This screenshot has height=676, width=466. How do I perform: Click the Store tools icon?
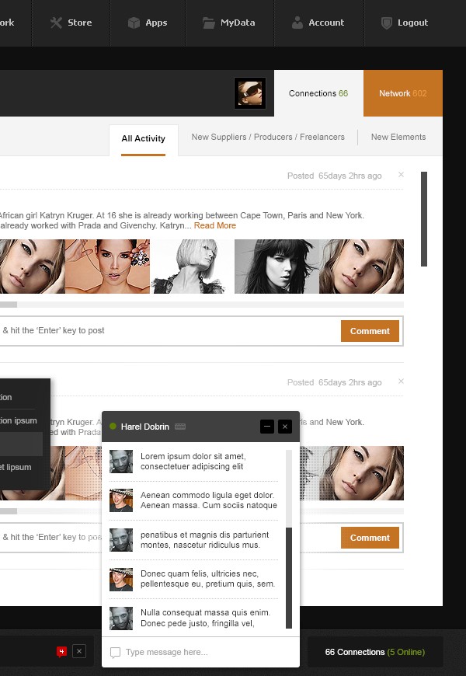click(56, 23)
